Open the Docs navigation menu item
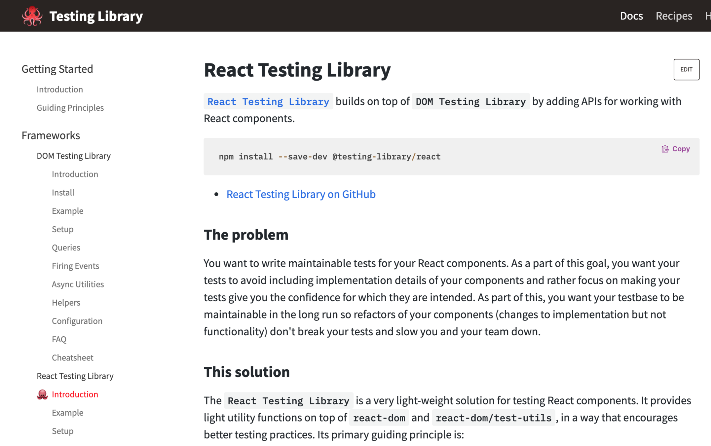This screenshot has height=446, width=711. pos(631,16)
